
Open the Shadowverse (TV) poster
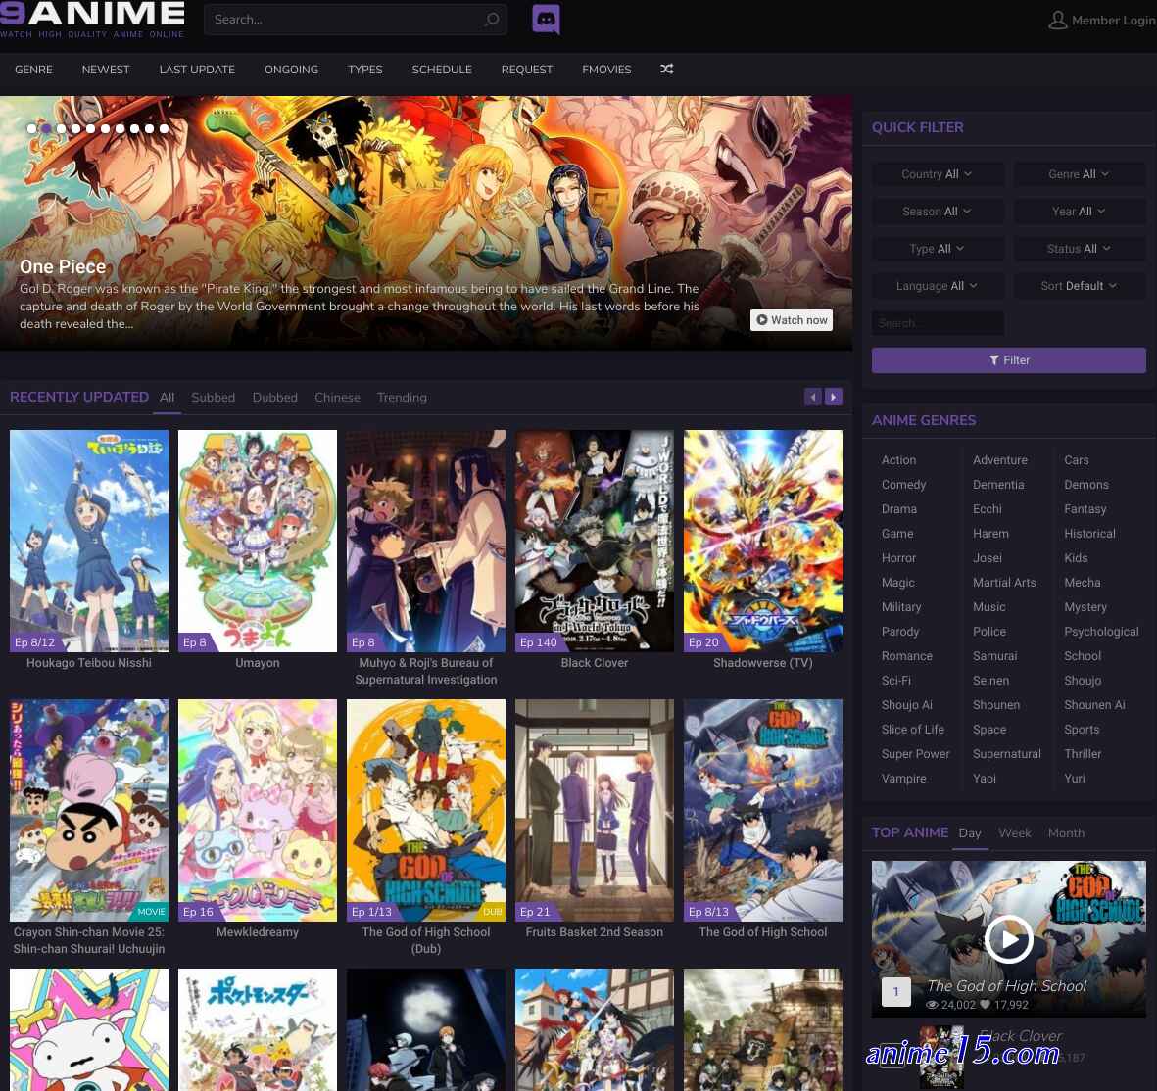[763, 541]
